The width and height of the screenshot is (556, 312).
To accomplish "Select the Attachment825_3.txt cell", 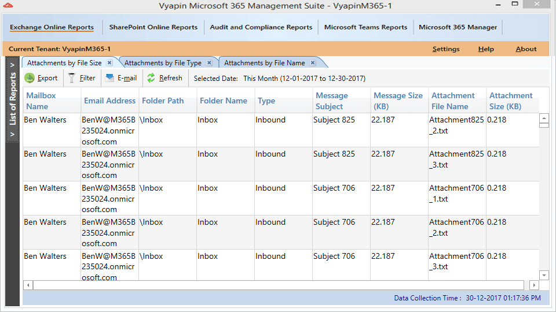I will 457,164.
